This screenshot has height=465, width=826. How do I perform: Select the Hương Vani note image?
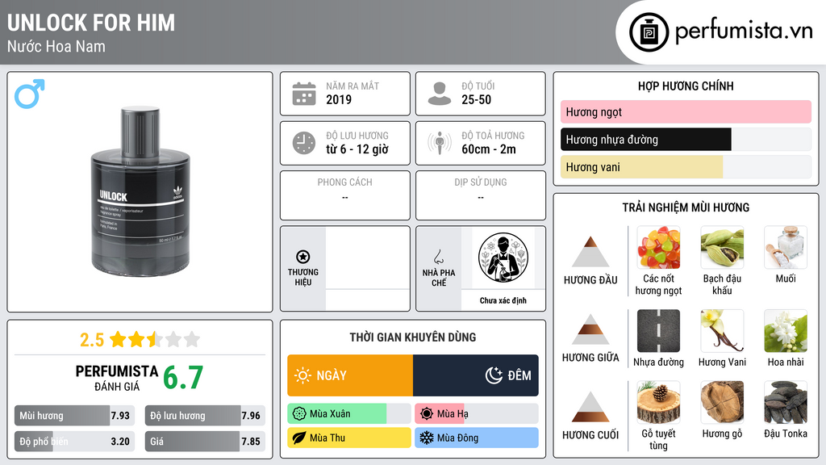[722, 331]
